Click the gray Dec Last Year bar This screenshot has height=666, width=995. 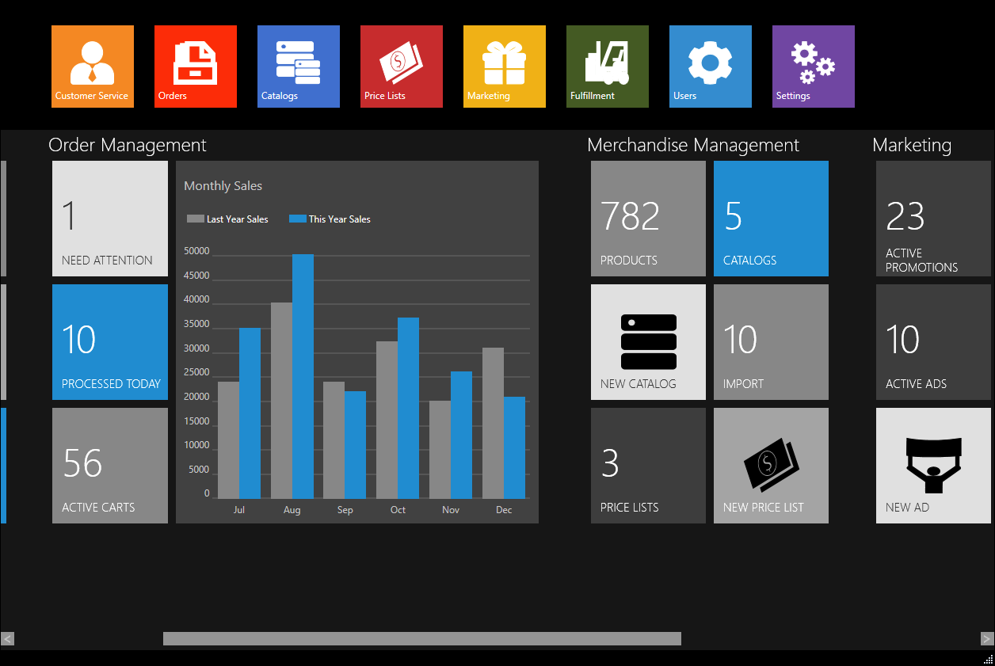pos(493,423)
